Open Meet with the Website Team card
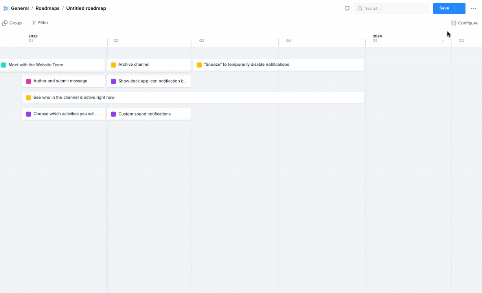The width and height of the screenshot is (482, 293). (52, 65)
